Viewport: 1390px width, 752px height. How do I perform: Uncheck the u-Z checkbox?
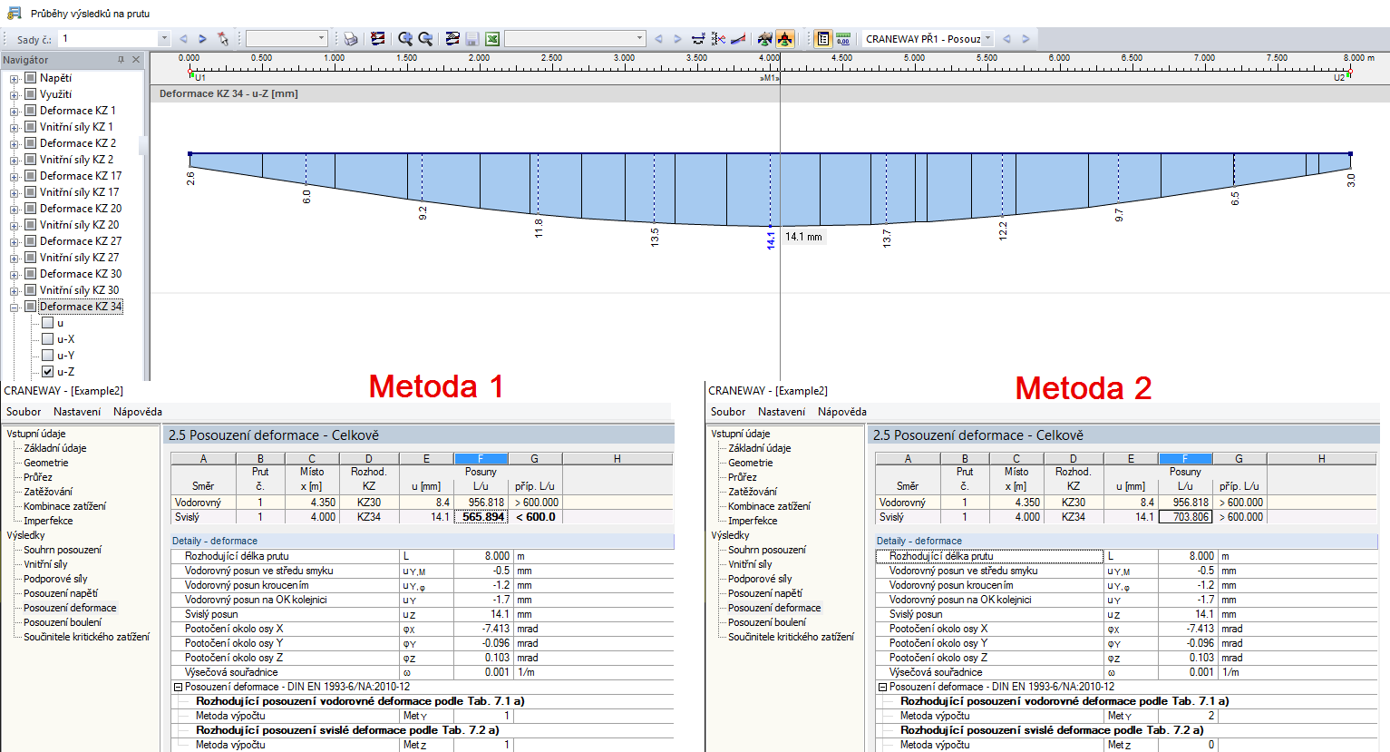tap(48, 372)
